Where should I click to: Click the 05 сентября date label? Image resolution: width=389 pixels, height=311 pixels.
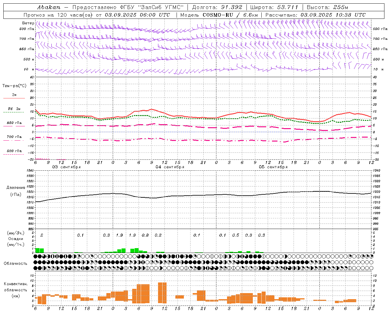273,167
